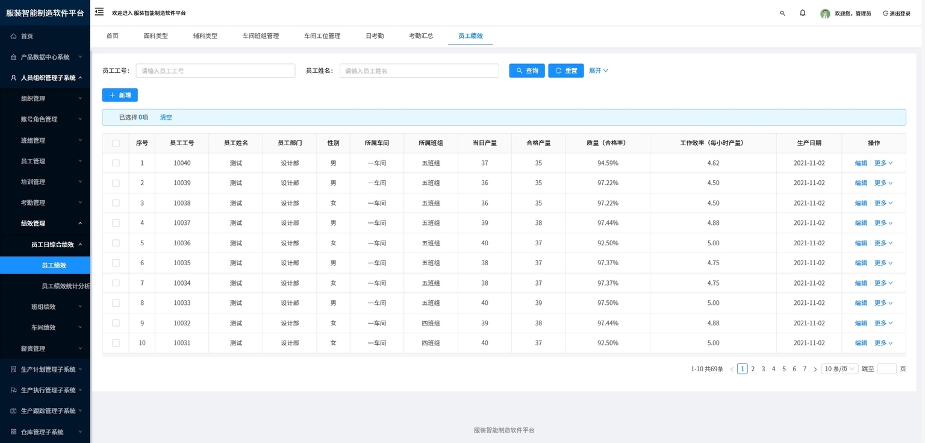925x443 pixels.
Task: Select checkbox for employee 10036 row
Action: (x=116, y=243)
